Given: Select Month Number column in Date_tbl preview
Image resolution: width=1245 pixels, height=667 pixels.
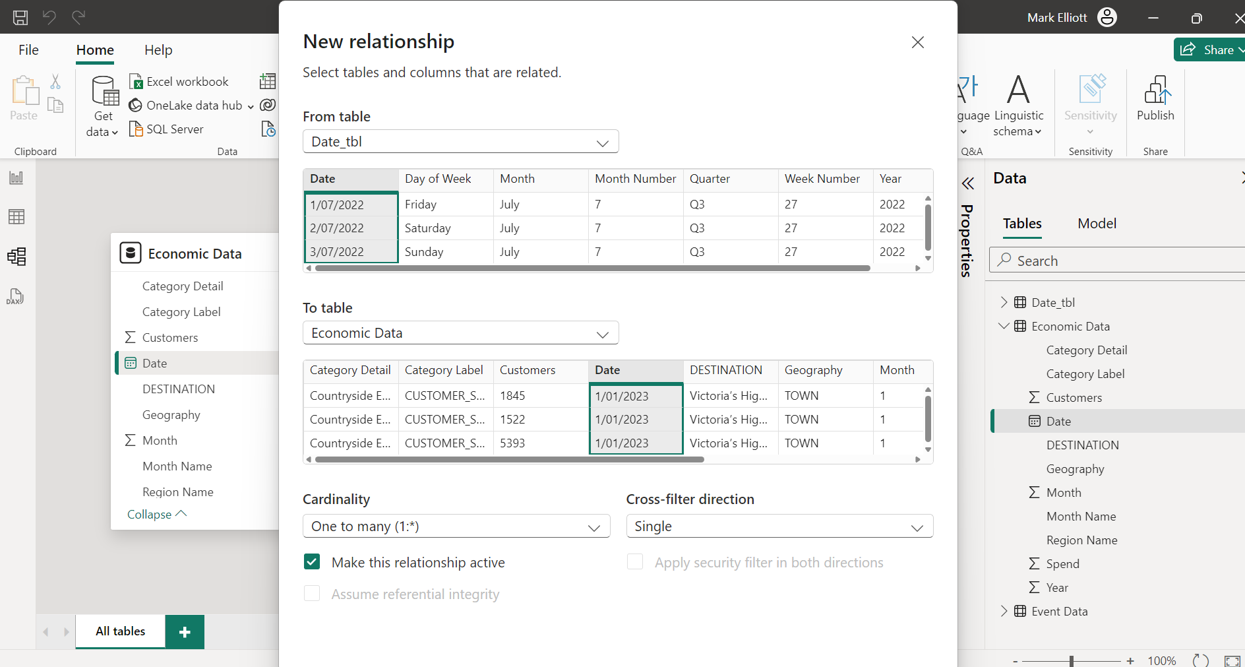Looking at the screenshot, I should click(x=635, y=179).
